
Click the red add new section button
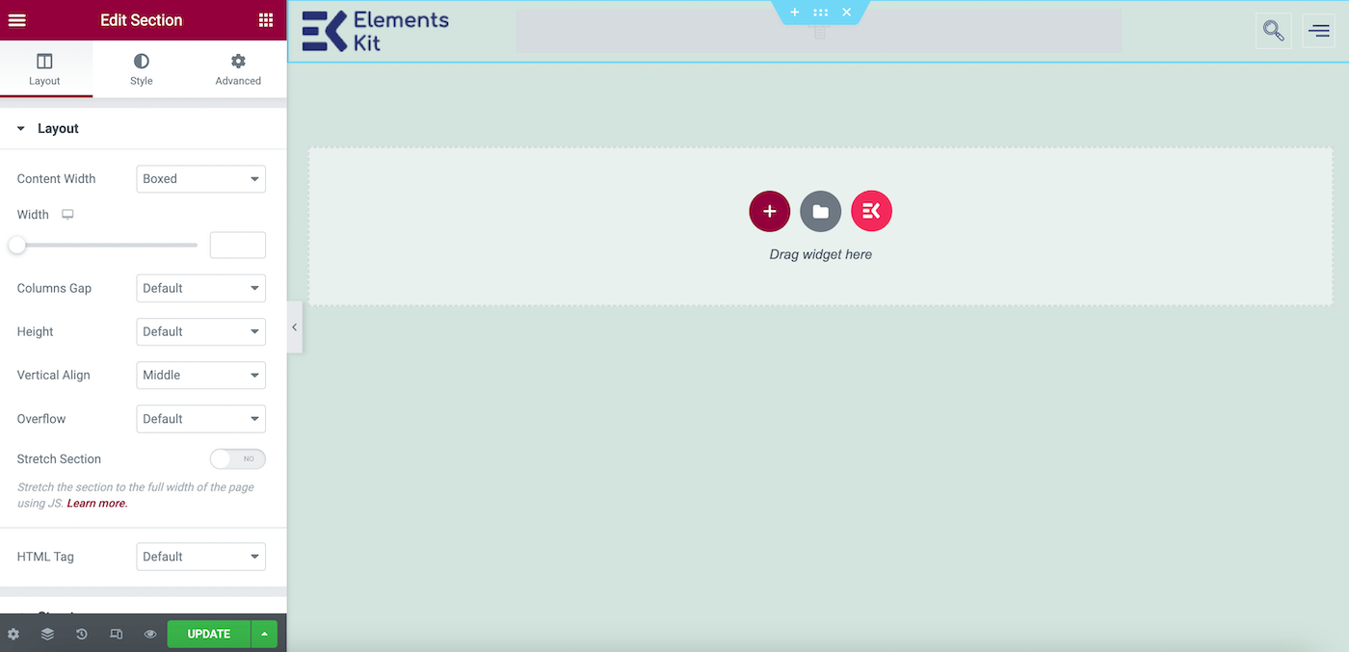769,212
